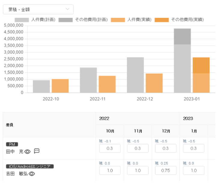This screenshot has width=219, height=194.
Task: Select the iOS/Androidエンジニア role badge
Action: click(x=30, y=166)
